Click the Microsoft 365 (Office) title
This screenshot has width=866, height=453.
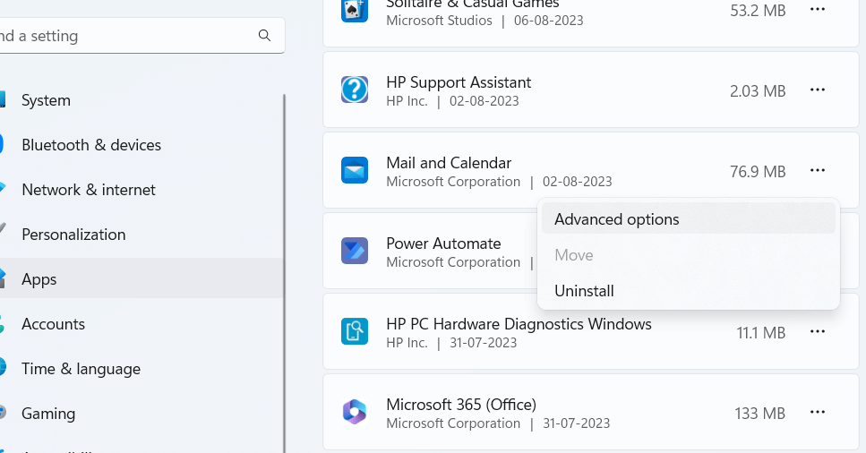pos(461,405)
